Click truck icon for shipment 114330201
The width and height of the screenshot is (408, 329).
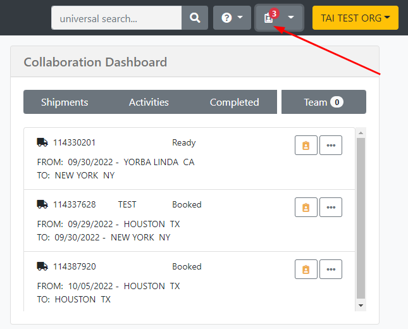point(42,142)
